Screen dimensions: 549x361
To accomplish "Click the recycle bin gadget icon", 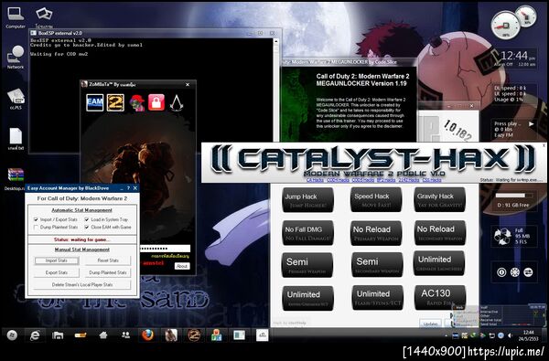I will pyautogui.click(x=502, y=237).
